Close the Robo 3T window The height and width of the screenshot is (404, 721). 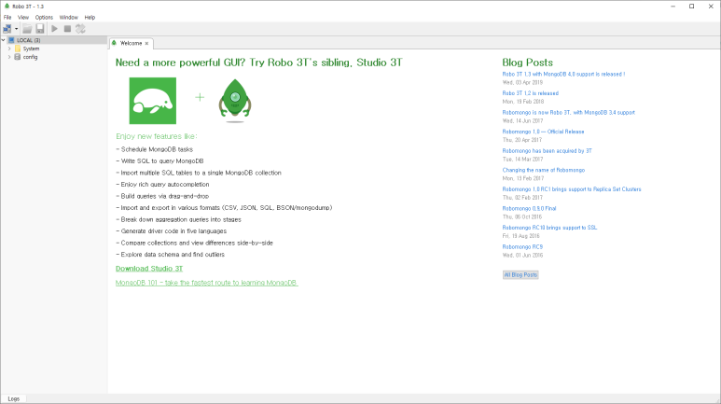pyautogui.click(x=711, y=7)
